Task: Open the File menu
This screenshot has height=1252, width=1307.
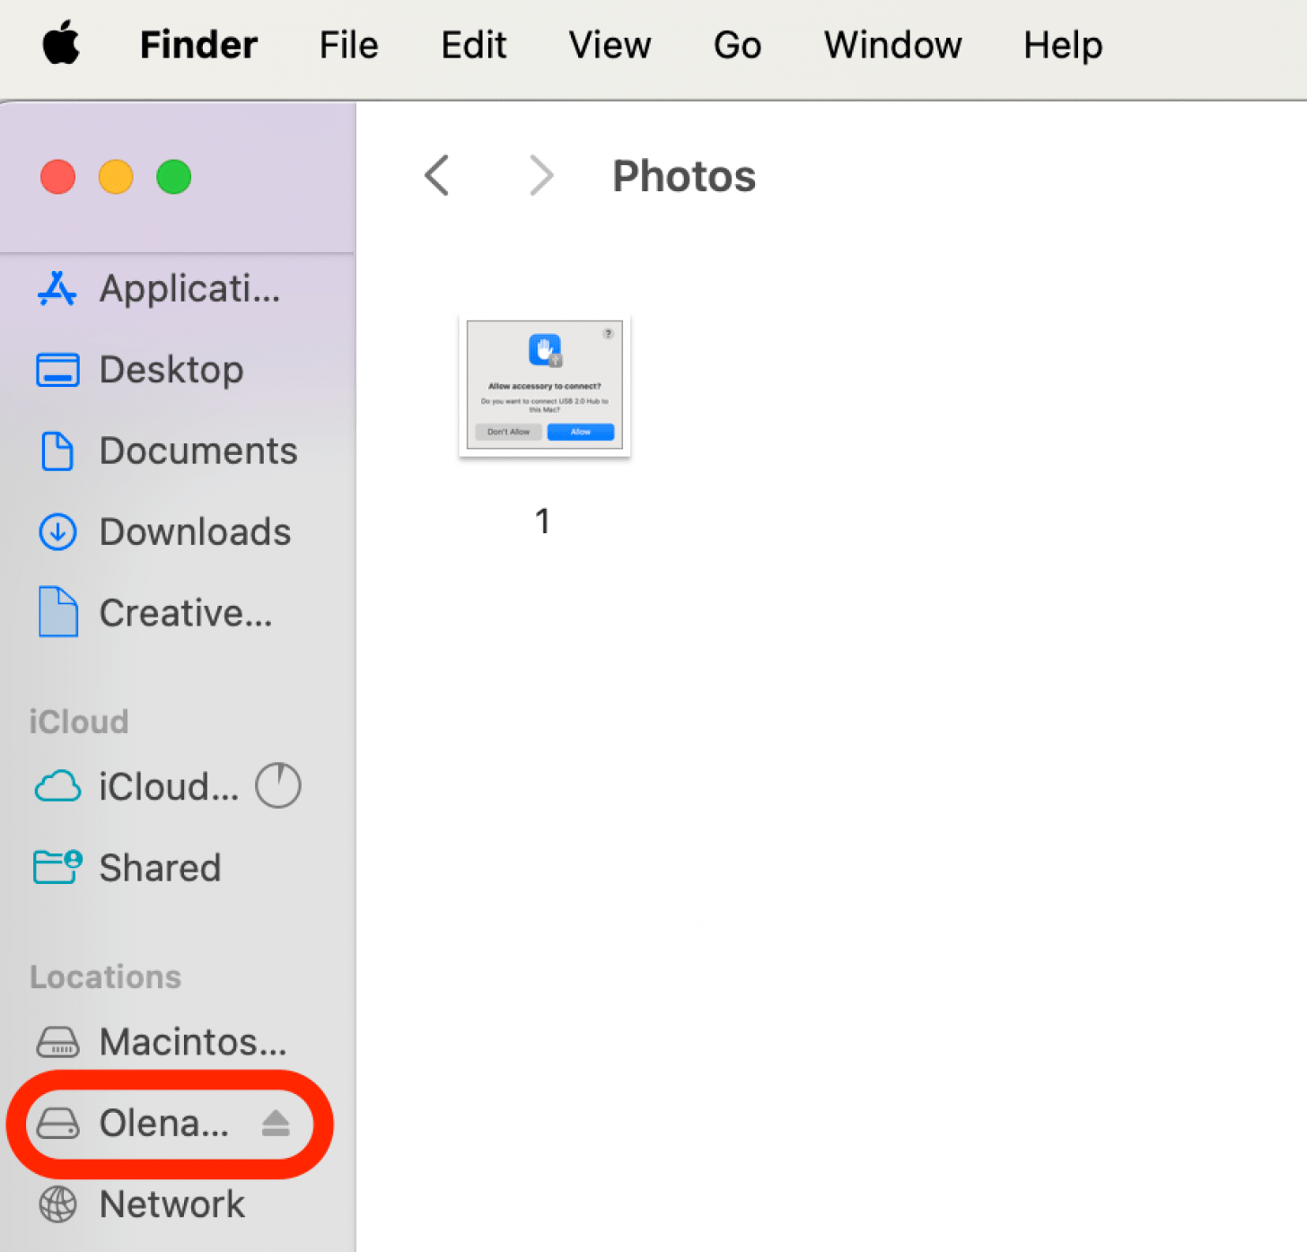Action: click(348, 45)
